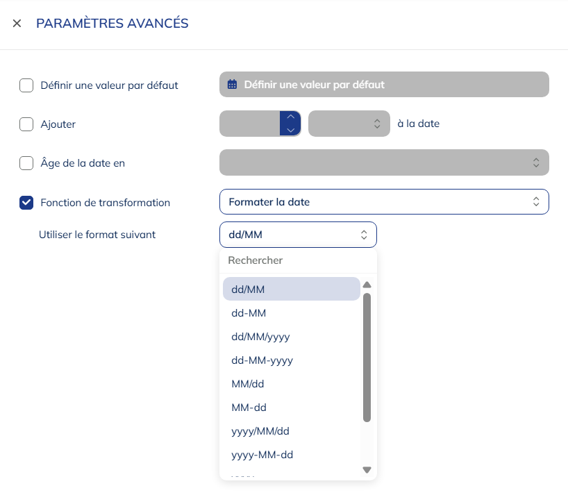The width and height of the screenshot is (568, 495).
Task: Uncheck 'Fonction de transformation' checkbox
Action: point(26,203)
